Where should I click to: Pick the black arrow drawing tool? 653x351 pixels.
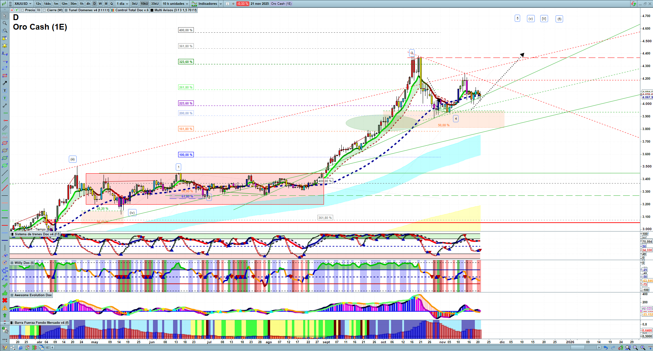coord(5,83)
